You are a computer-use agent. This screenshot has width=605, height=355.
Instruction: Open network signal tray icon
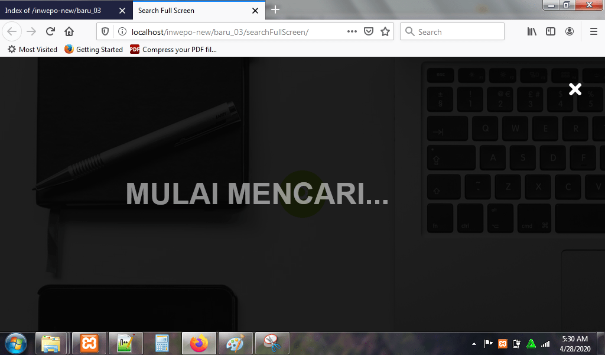[x=545, y=343]
